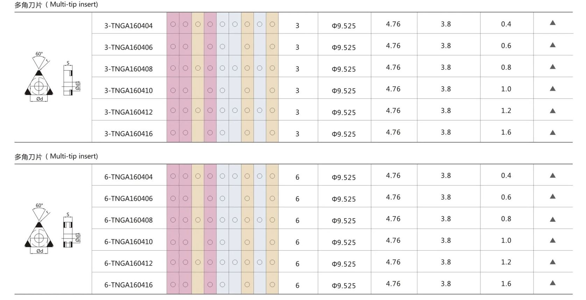The width and height of the screenshot is (586, 300).
Task: Select the last tan circle in 3-TNGA160408 row
Action: click(272, 68)
